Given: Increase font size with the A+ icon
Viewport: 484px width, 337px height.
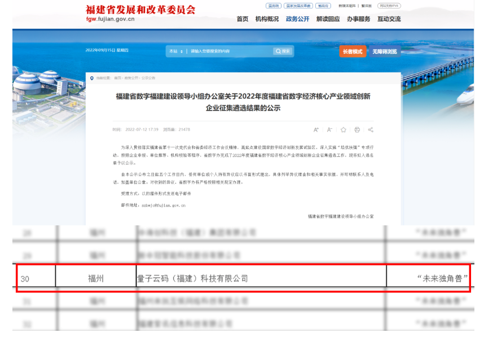Looking at the screenshot, I should (316, 130).
